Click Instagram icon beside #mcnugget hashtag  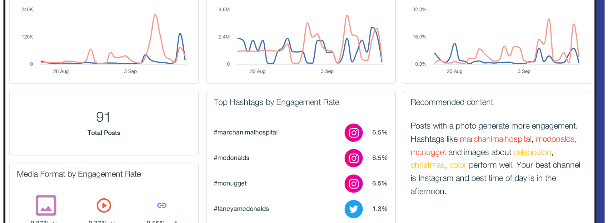[353, 184]
